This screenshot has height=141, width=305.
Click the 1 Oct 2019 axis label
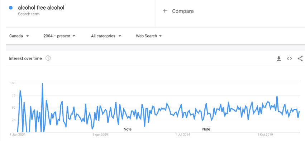pos(265,135)
